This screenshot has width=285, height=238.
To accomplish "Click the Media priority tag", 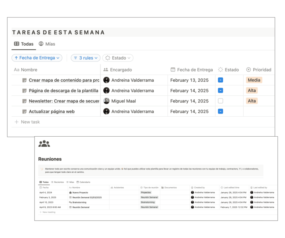I will 254,80.
